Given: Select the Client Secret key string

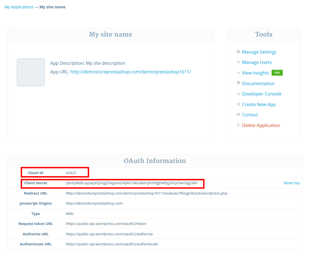Looking at the screenshot, I should click(132, 183).
